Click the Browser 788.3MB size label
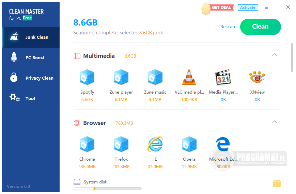The image size is (296, 194). click(124, 123)
